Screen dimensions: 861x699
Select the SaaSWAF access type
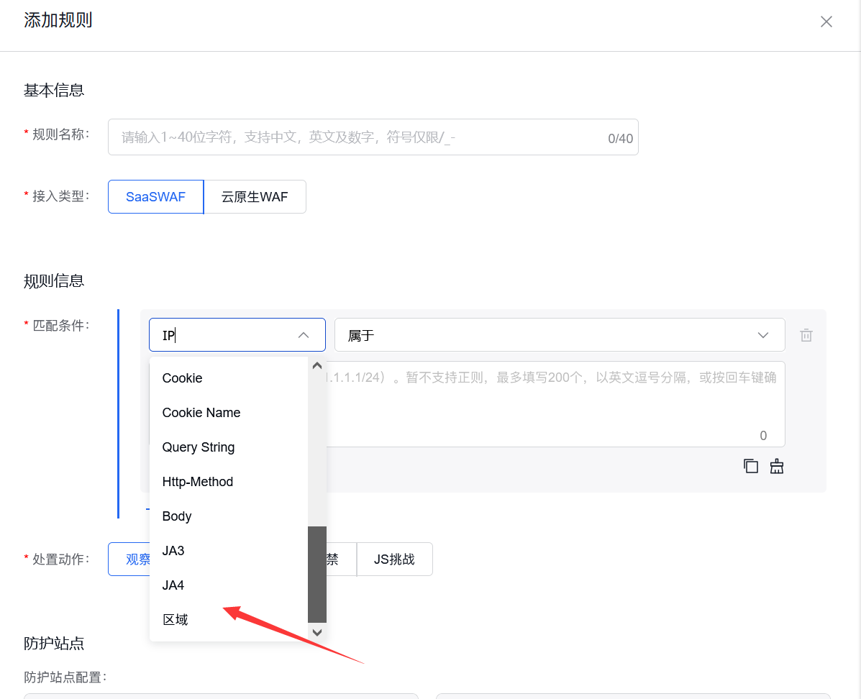point(155,196)
